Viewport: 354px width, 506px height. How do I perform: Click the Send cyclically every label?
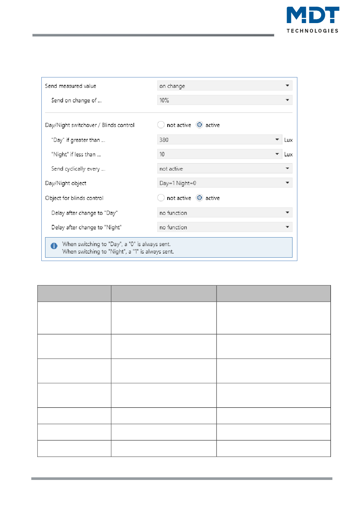click(x=78, y=169)
